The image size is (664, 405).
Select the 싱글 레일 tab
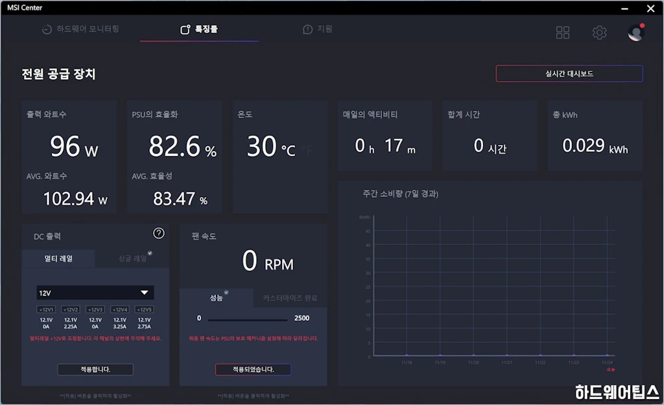(132, 258)
